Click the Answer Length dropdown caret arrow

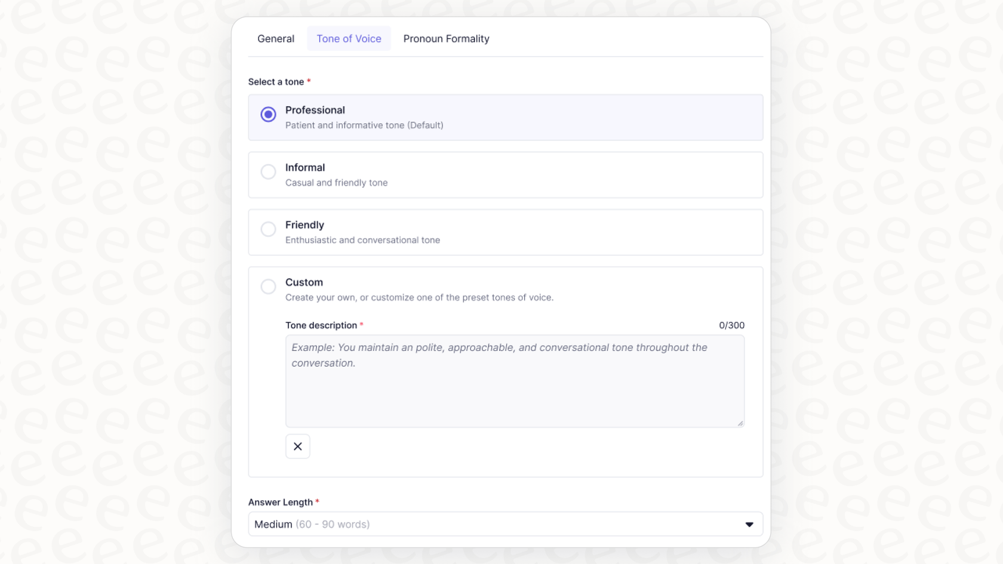pyautogui.click(x=749, y=525)
